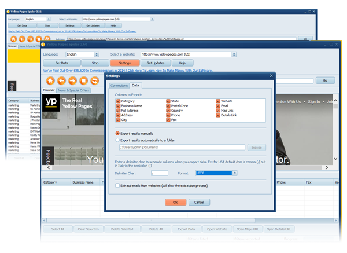Viewport: 347px width, 253px height.
Task: Toggle the City column checkbox
Action: coord(118,120)
